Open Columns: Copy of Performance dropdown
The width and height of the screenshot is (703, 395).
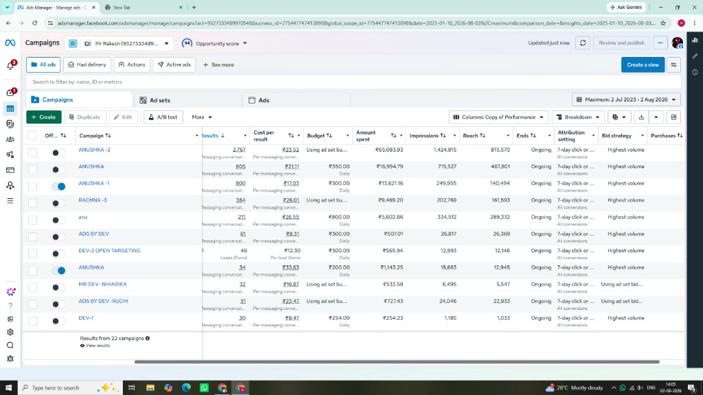coord(498,117)
